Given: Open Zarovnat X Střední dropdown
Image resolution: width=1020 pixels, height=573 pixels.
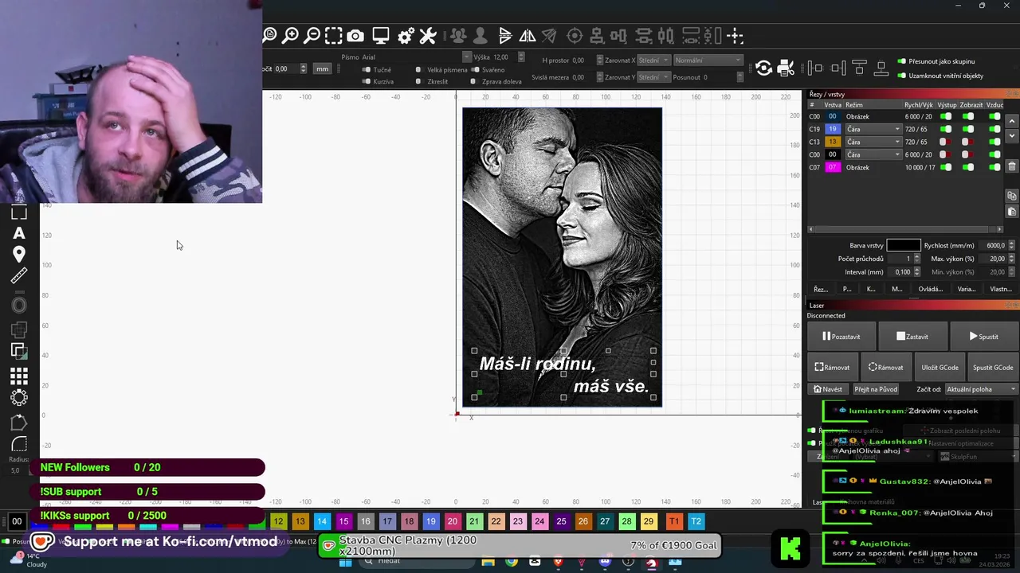Looking at the screenshot, I should tap(653, 60).
